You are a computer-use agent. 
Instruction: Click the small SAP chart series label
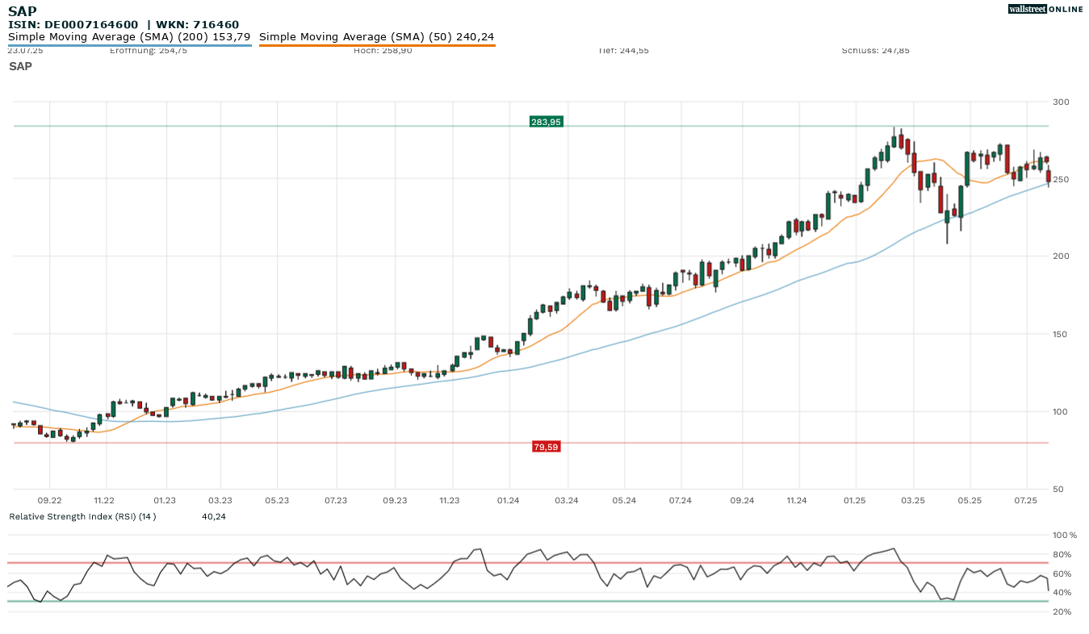click(20, 66)
